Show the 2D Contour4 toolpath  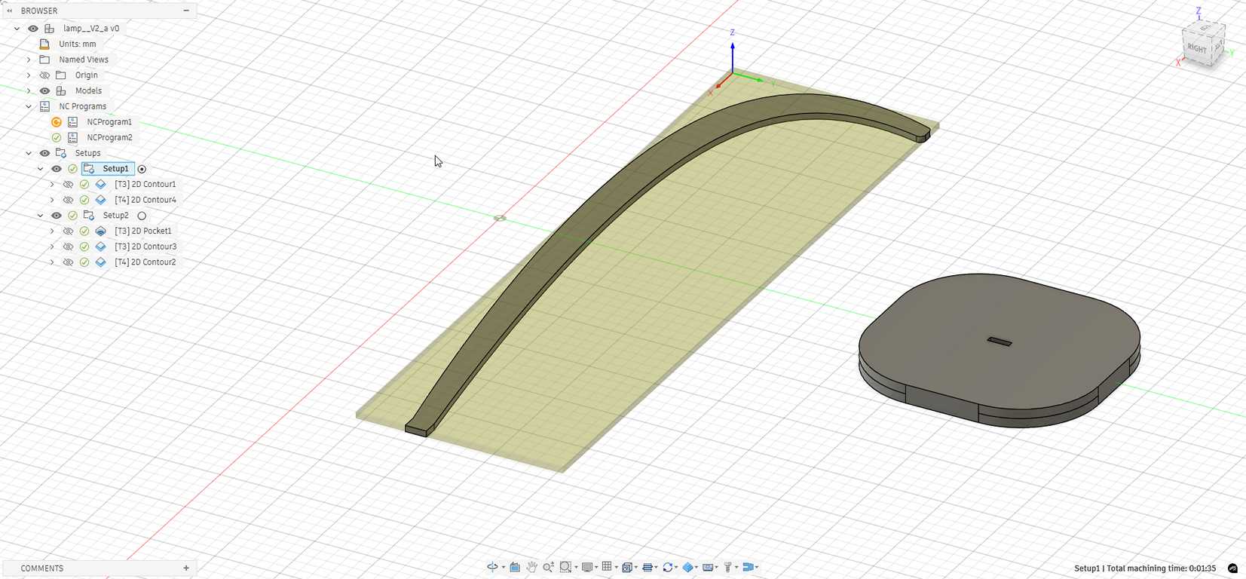68,200
